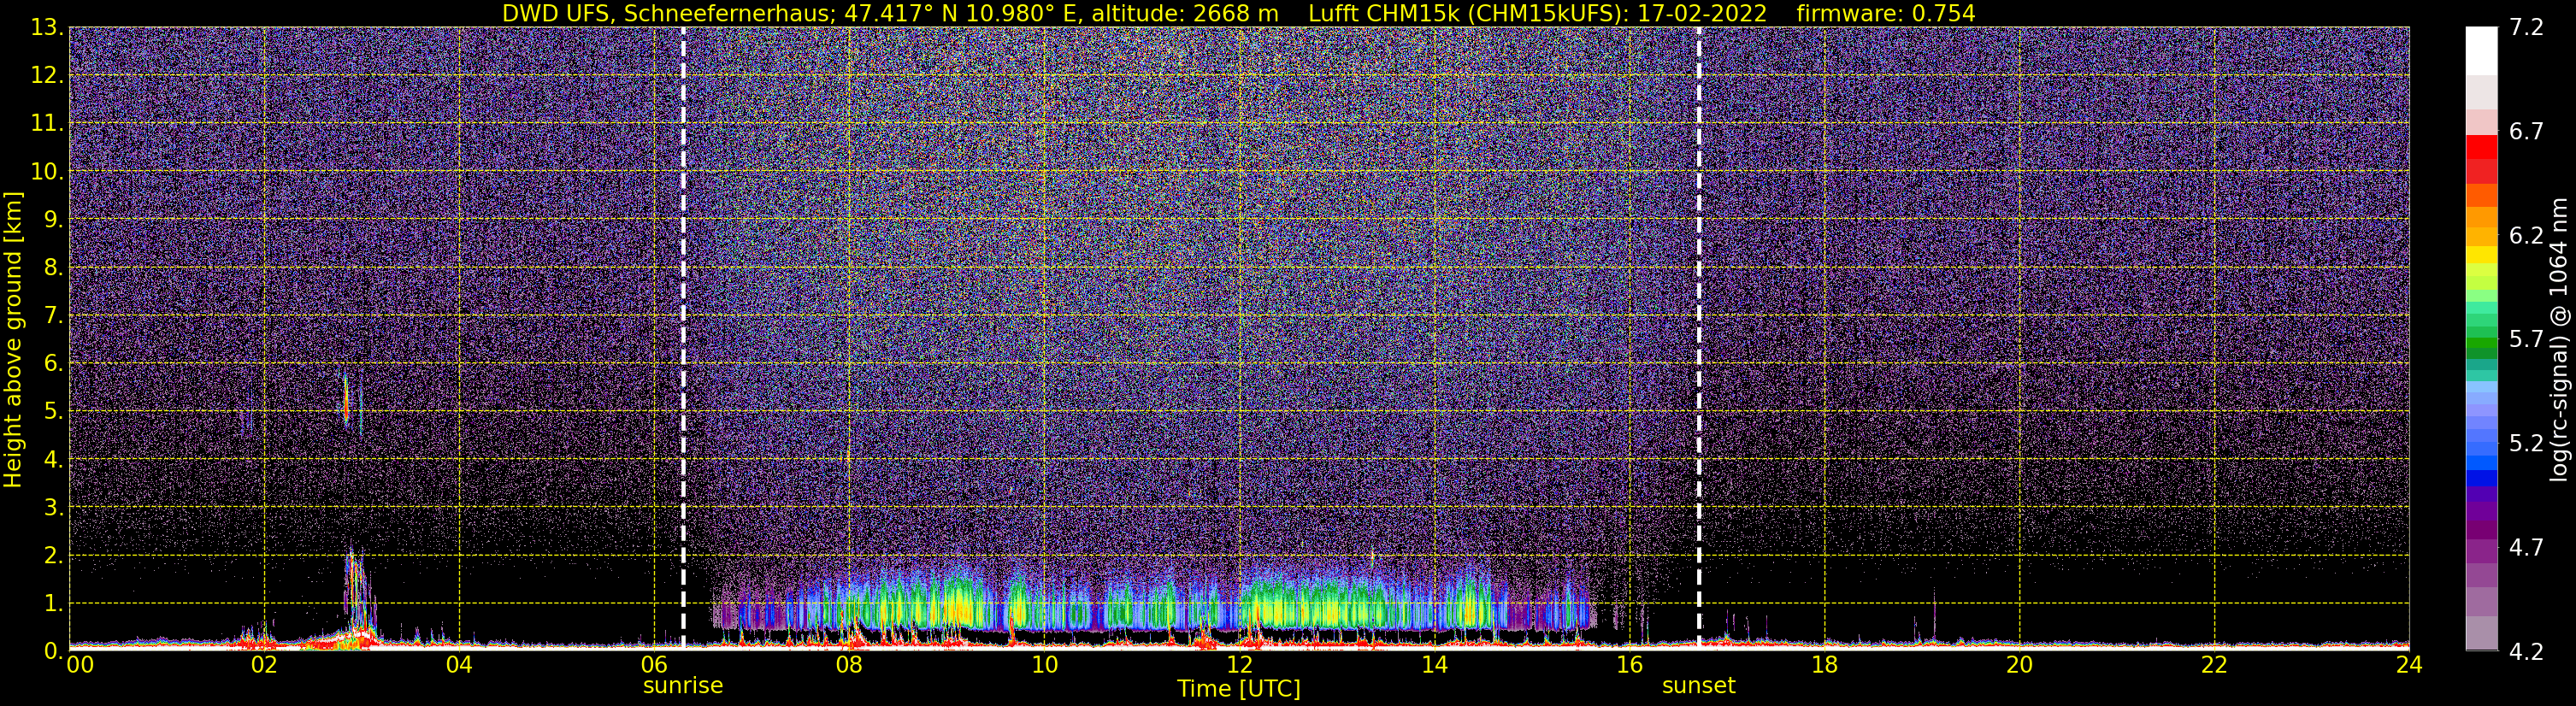Click the dashed white sunrise marker line
Image resolution: width=2576 pixels, height=706 pixels.
683,338
